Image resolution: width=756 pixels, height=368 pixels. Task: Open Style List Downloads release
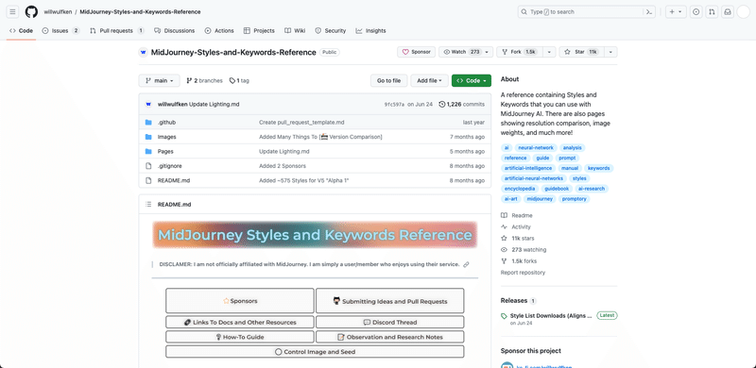pos(551,316)
